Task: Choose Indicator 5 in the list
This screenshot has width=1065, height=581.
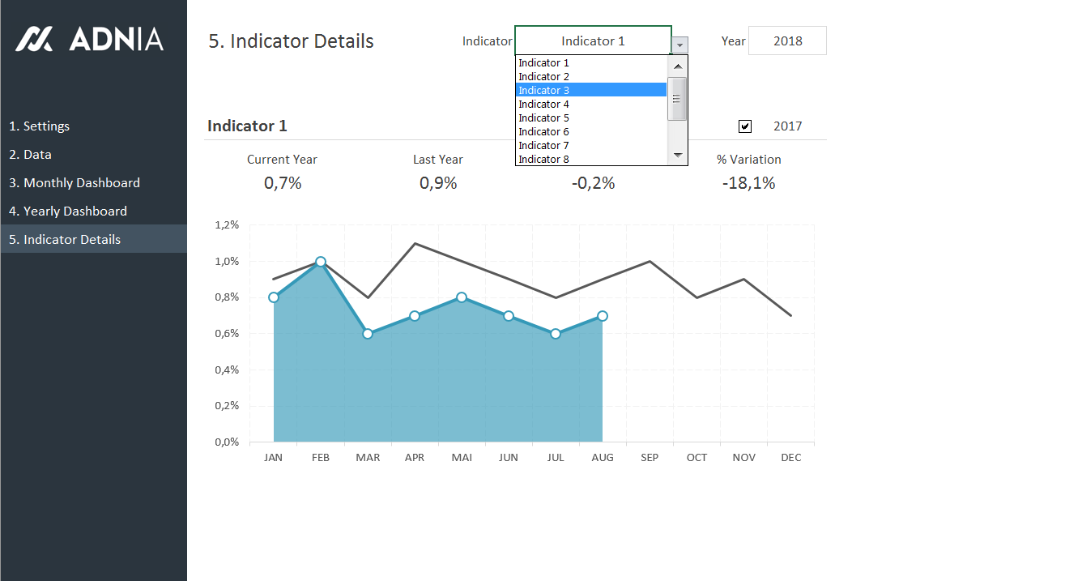Action: point(590,117)
